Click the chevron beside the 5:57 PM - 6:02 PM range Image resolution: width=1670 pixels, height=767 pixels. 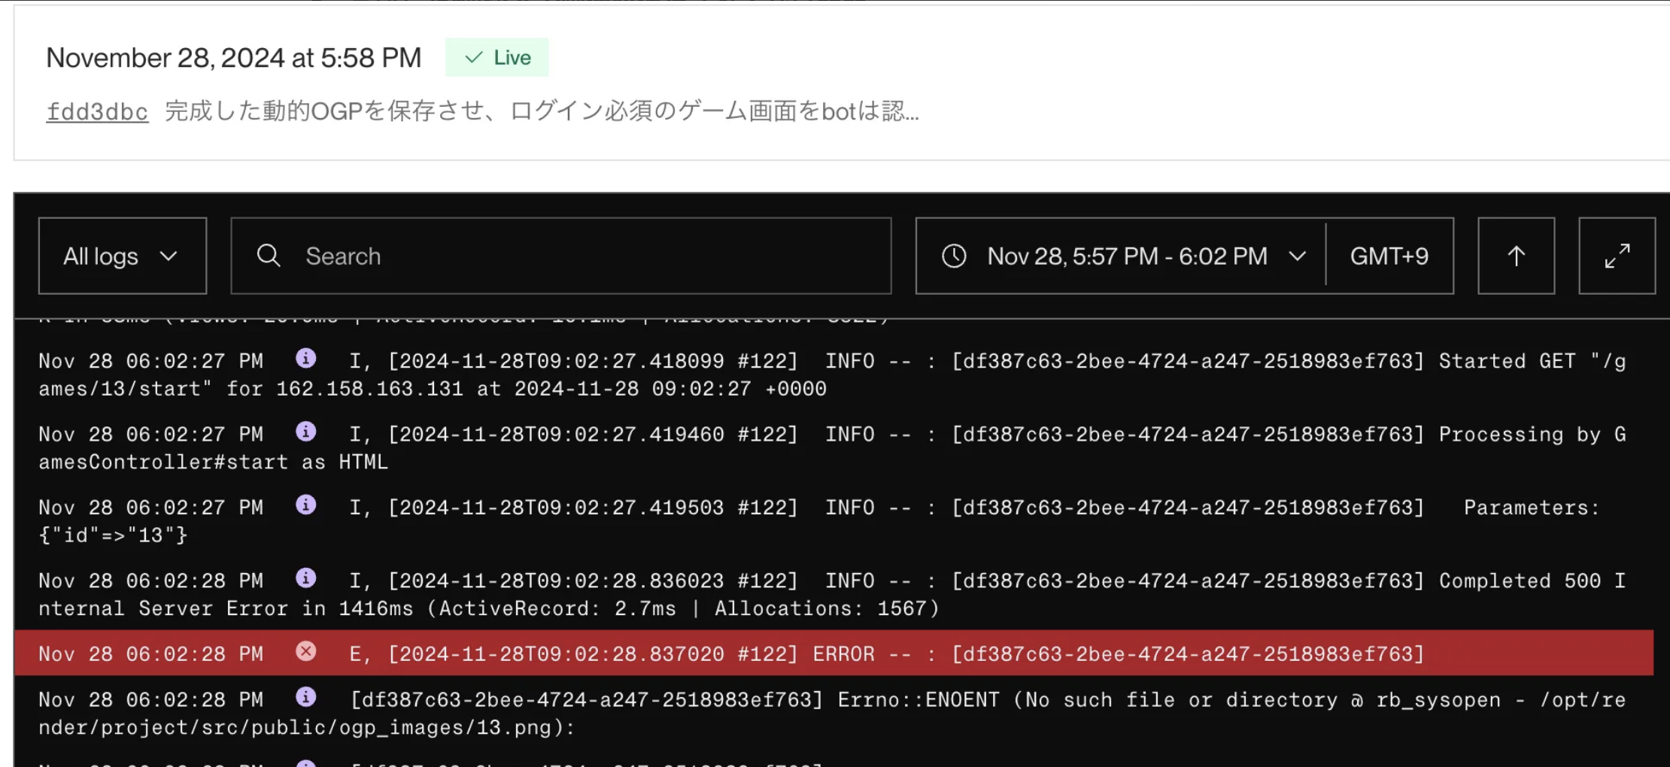[1297, 256]
